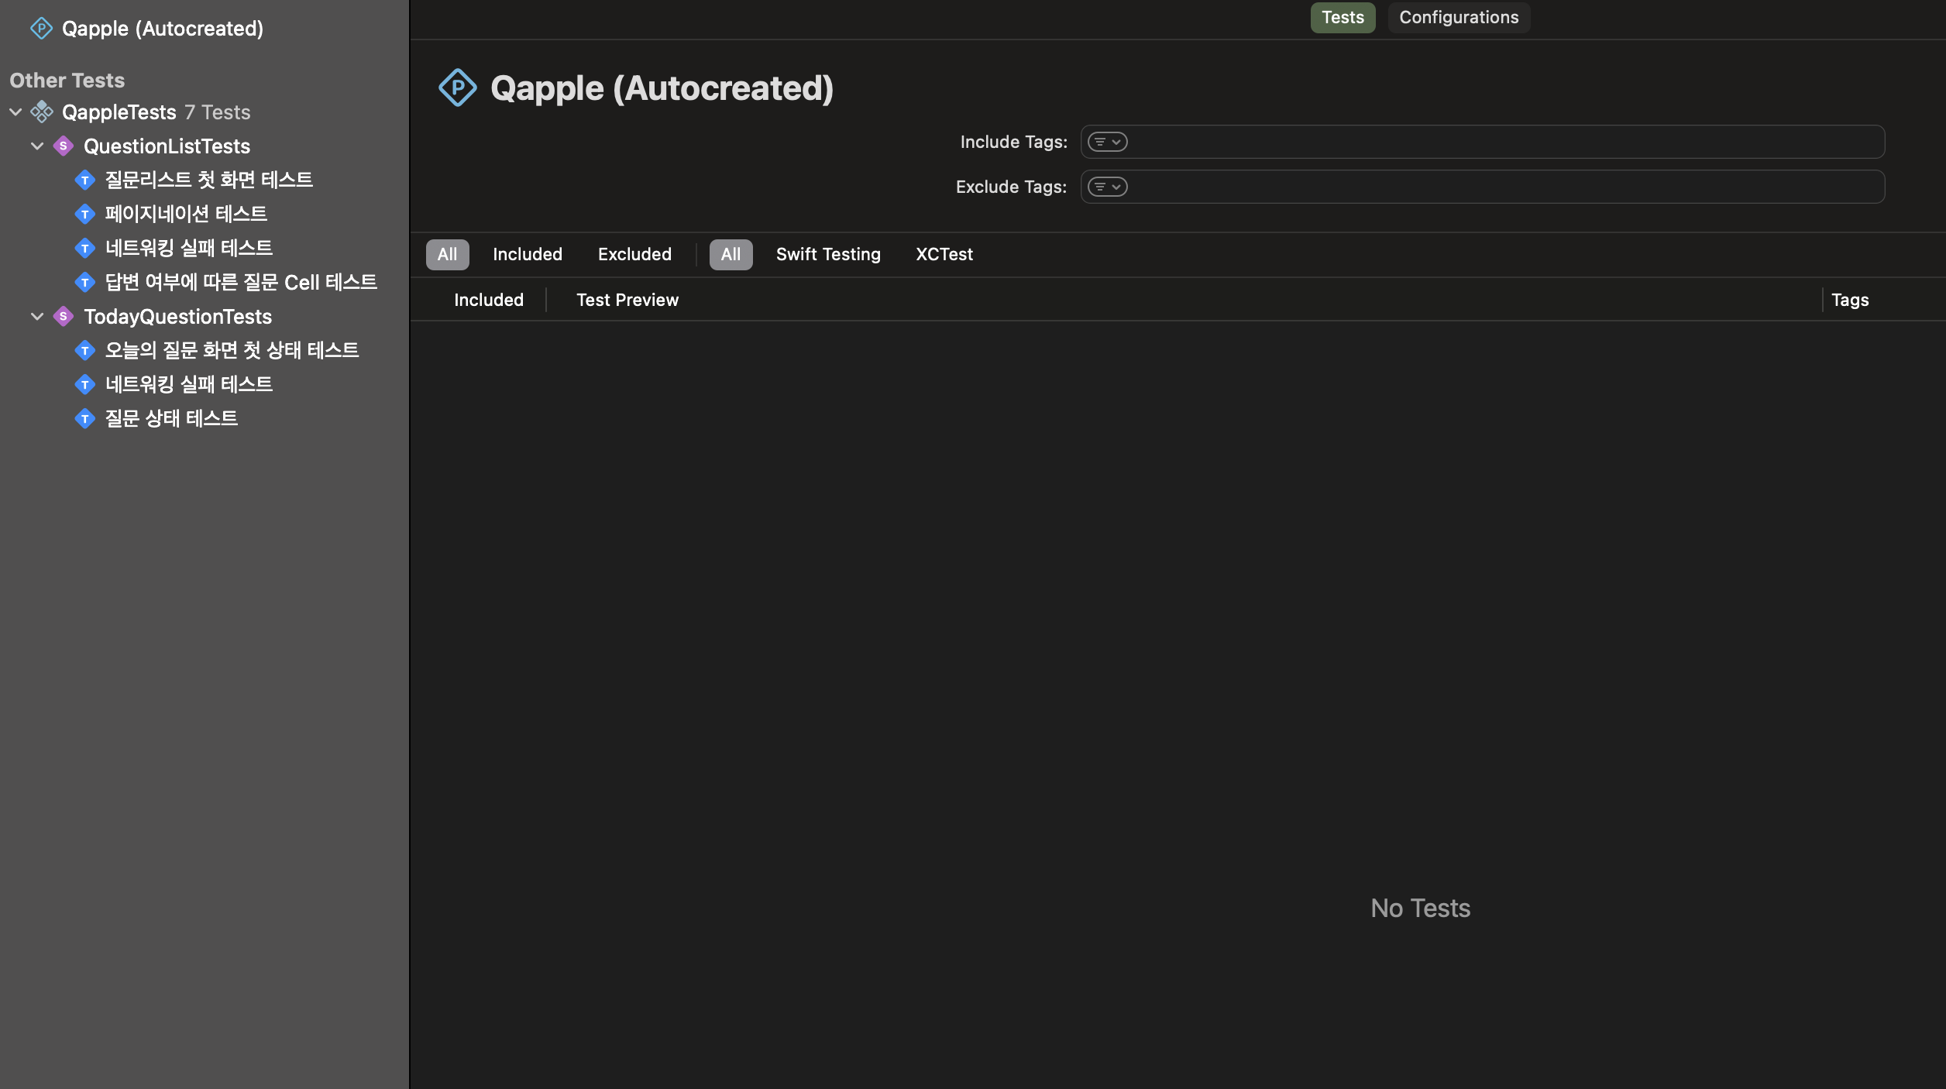The image size is (1946, 1089).
Task: Collapse the QuestionListTests suite
Action: click(x=37, y=146)
